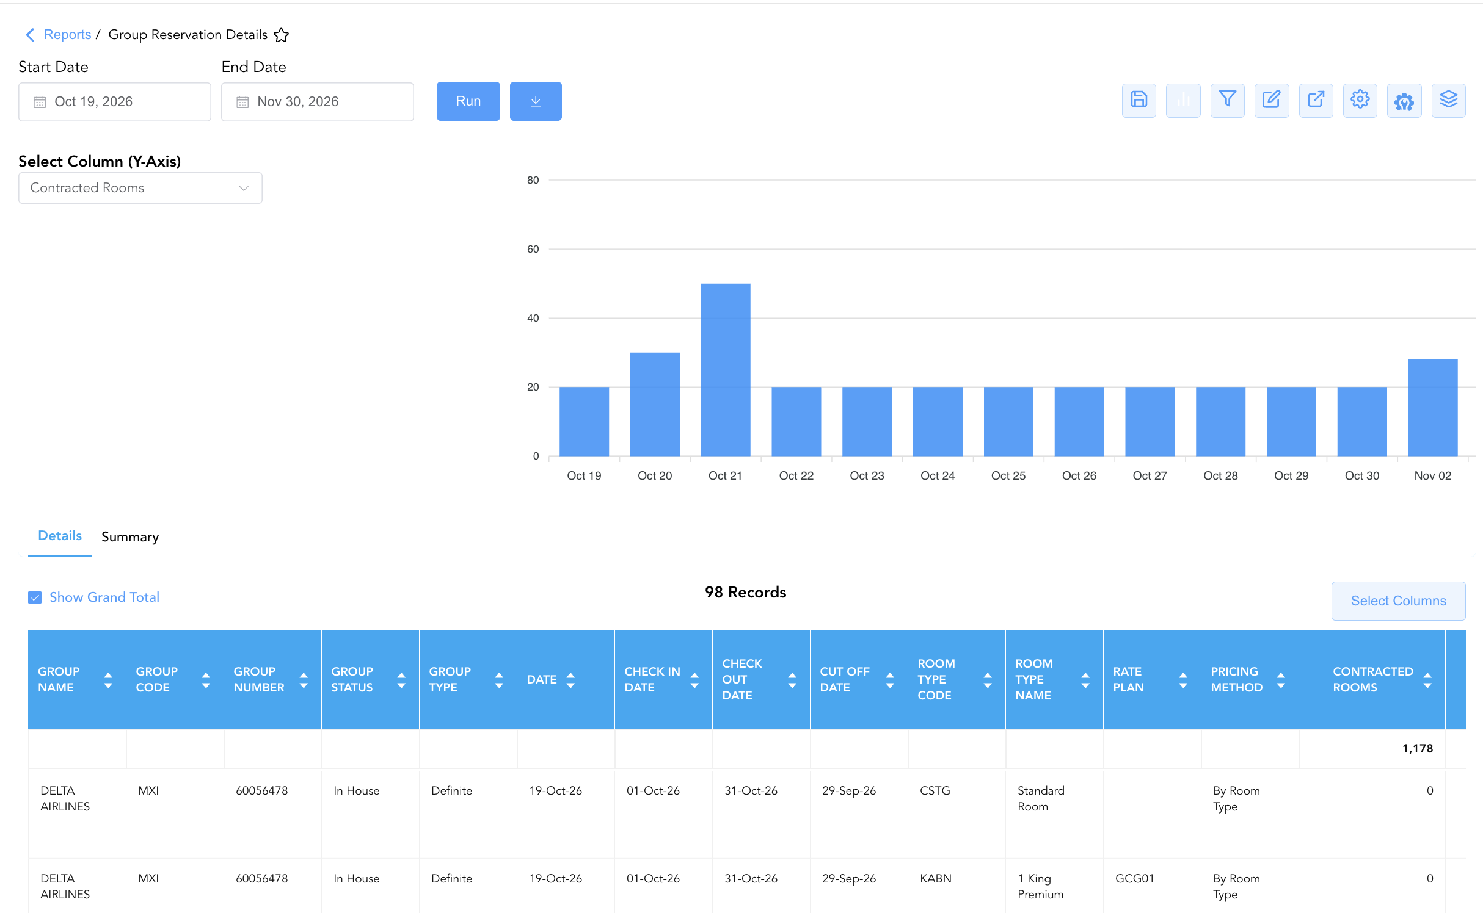The width and height of the screenshot is (1483, 913).
Task: Sort by Rate Plan column arrows
Action: [x=1183, y=680]
